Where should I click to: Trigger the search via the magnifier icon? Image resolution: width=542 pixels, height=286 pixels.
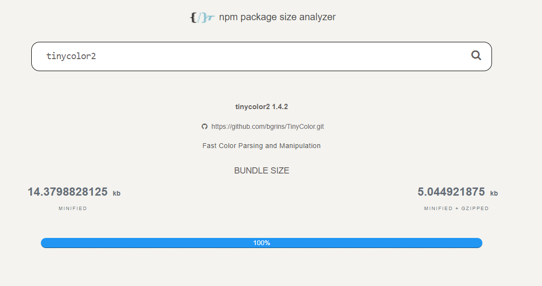point(476,55)
